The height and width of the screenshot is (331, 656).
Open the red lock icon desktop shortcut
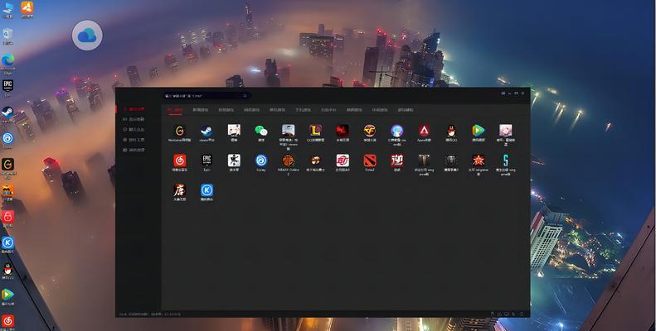tap(7, 218)
